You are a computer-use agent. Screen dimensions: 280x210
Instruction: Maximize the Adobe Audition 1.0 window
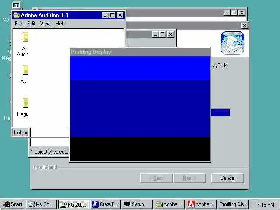(x=112, y=15)
